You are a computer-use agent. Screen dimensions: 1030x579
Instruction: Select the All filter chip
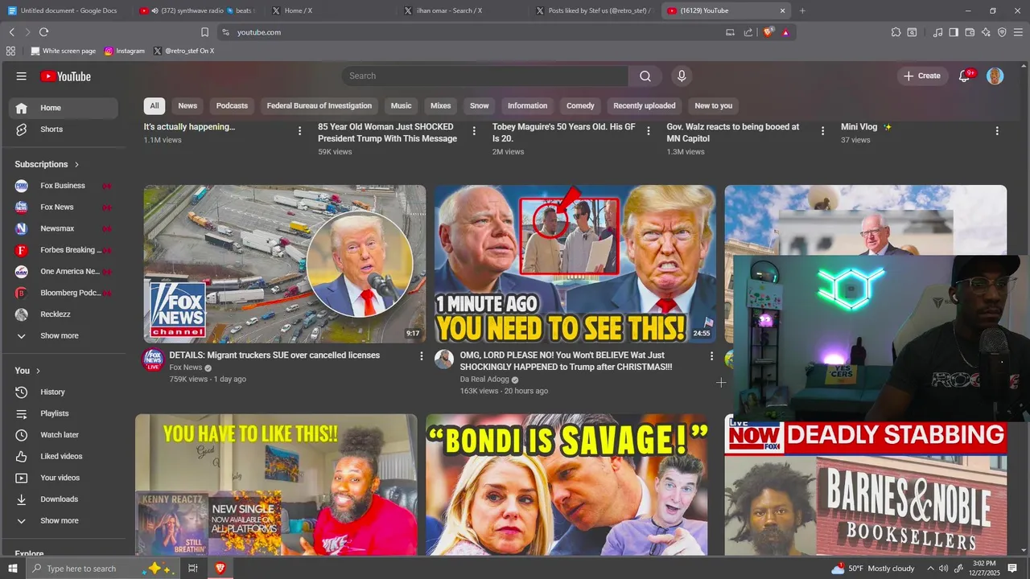(154, 105)
